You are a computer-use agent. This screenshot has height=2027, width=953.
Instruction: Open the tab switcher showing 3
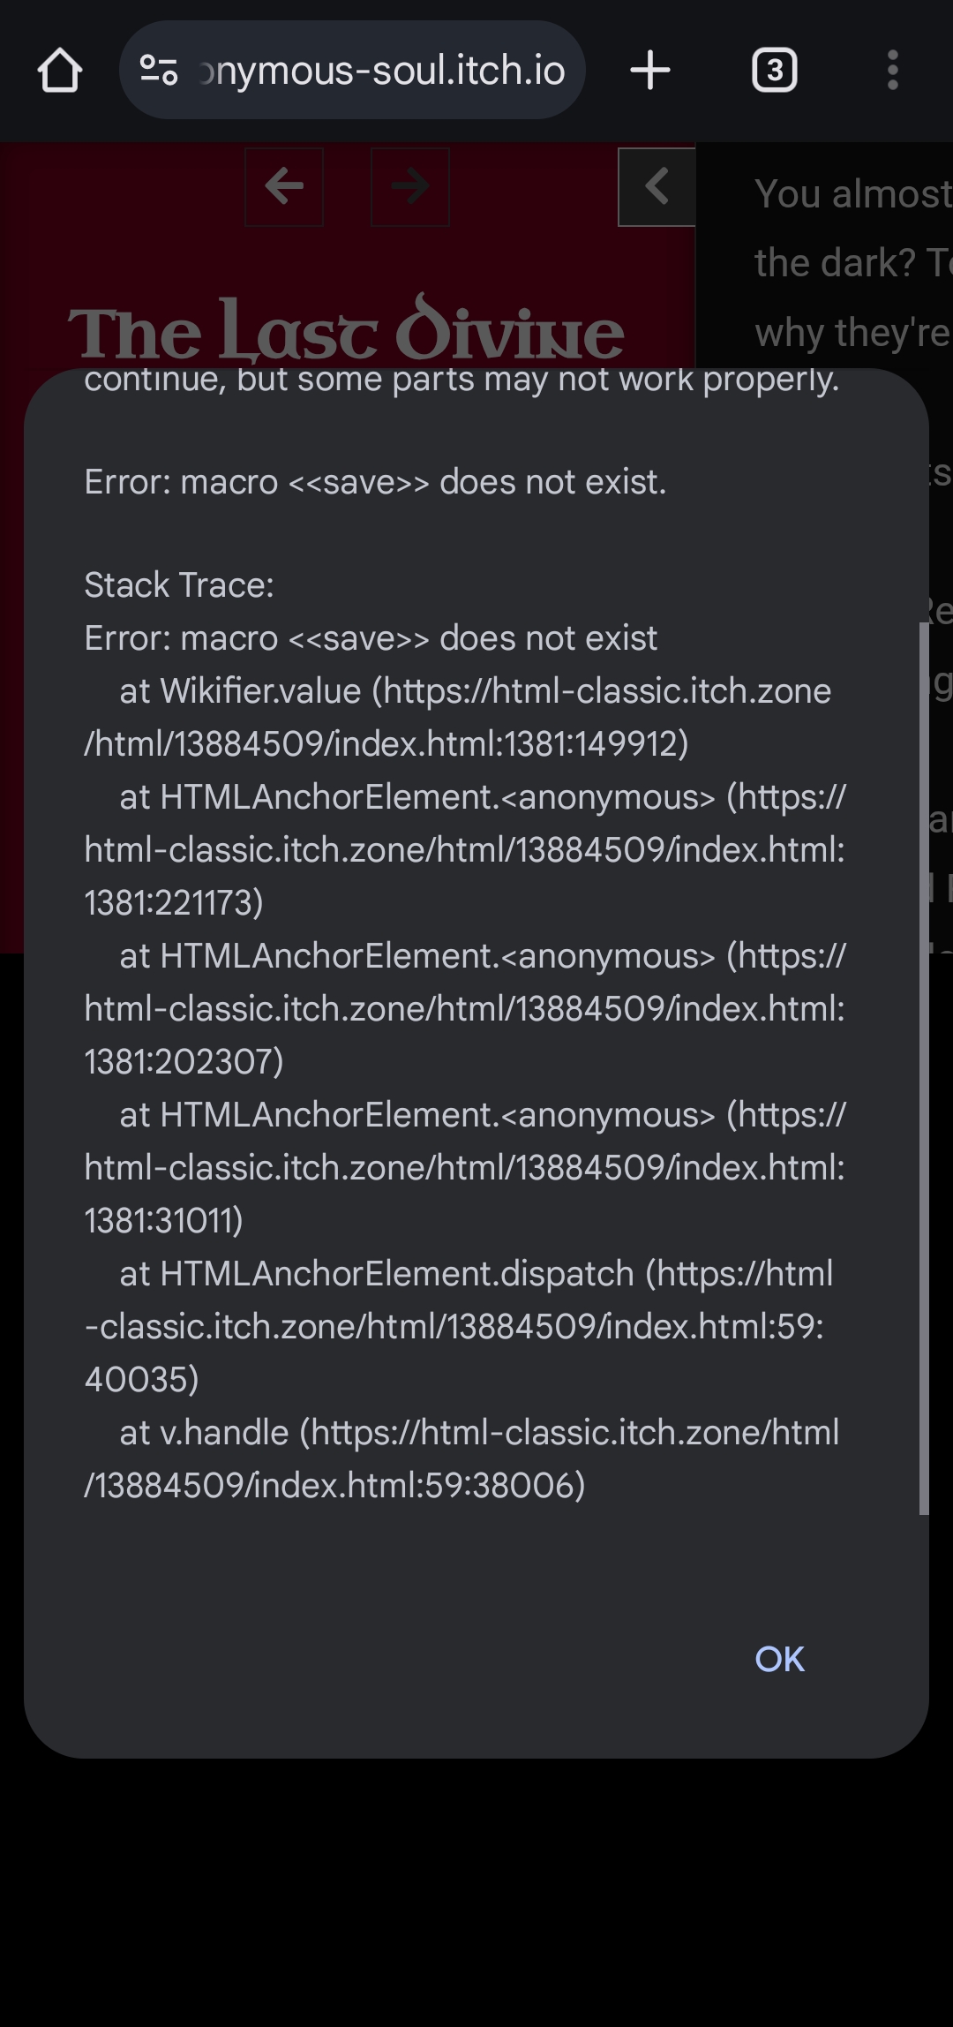coord(775,71)
